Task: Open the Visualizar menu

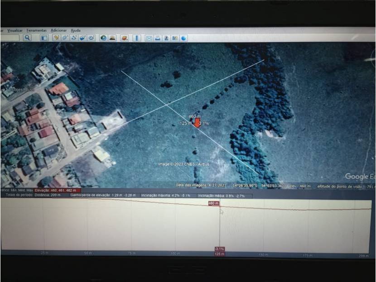Action: click(15, 30)
